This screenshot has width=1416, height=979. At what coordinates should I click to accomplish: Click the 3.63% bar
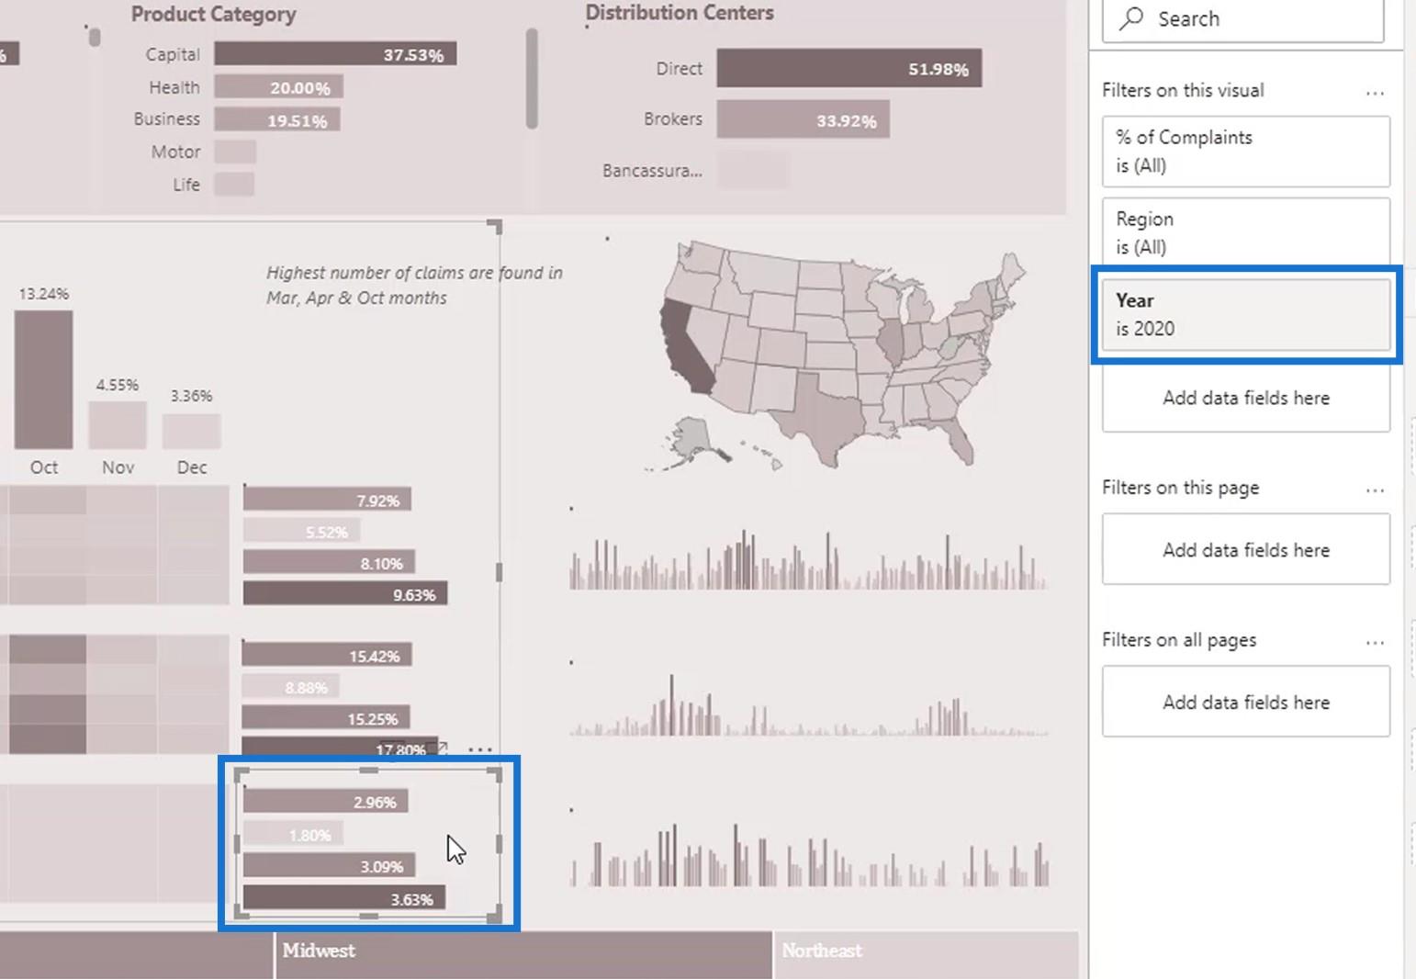[344, 897]
